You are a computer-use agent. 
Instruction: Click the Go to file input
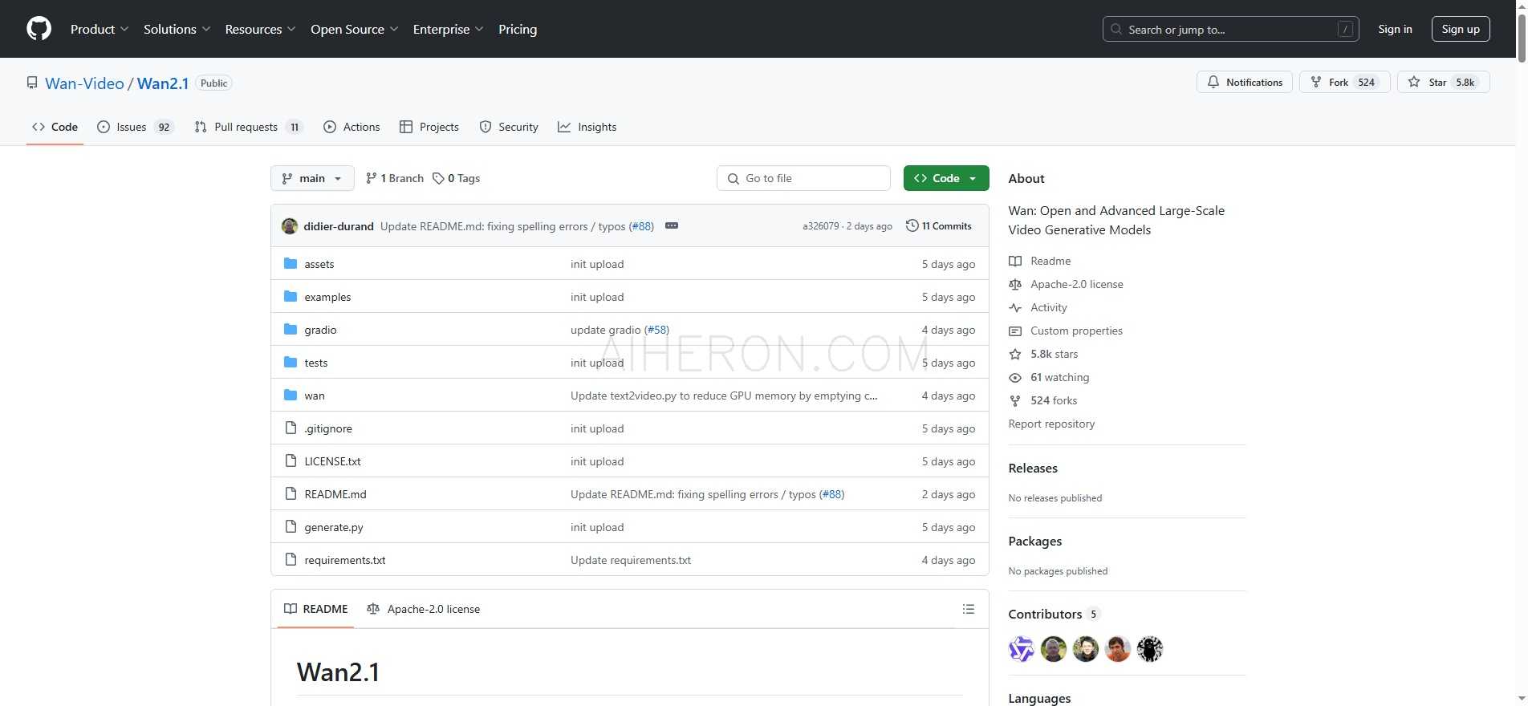click(803, 178)
